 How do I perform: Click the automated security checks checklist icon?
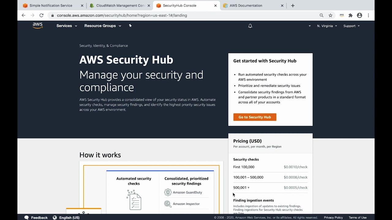click(134, 200)
